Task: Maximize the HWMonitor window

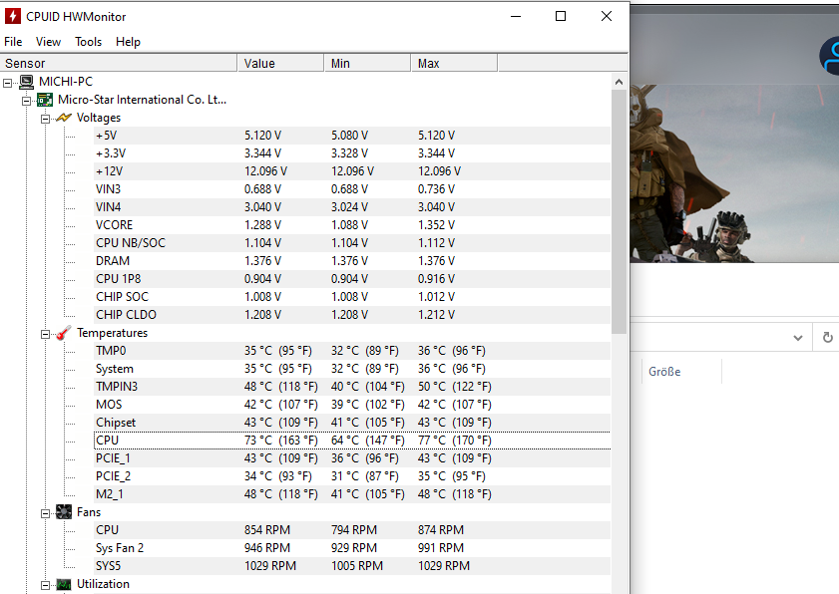Action: pyautogui.click(x=561, y=17)
